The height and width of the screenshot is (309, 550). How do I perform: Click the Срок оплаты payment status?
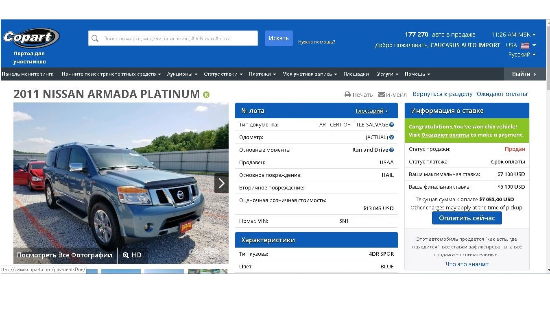coord(508,162)
